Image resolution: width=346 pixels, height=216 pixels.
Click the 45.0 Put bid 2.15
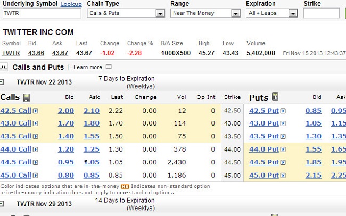[x=314, y=175]
